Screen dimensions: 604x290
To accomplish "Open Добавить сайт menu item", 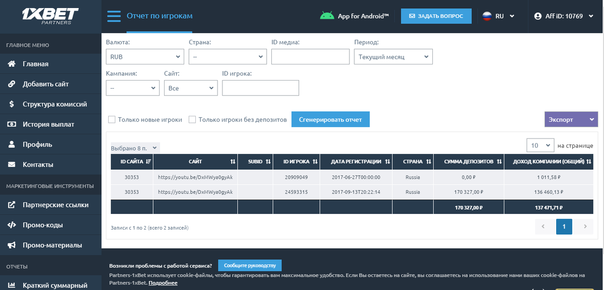I will (50, 84).
